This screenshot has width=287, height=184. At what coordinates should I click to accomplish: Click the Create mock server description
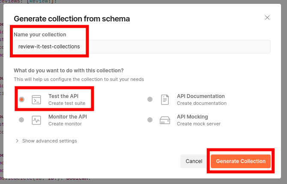tap(199, 124)
